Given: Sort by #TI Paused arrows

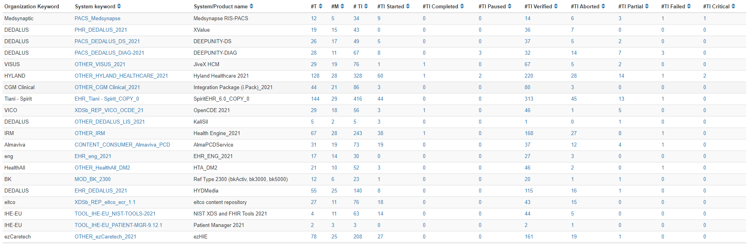Looking at the screenshot, I should click(510, 6).
